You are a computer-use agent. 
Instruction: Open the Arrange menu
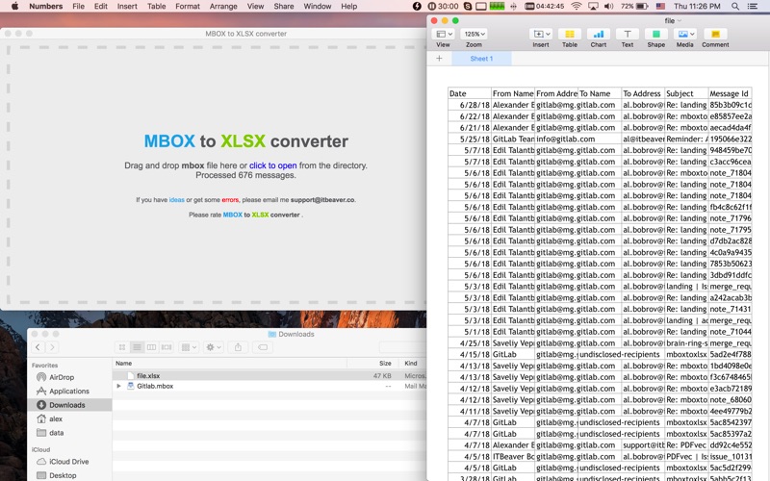point(223,7)
